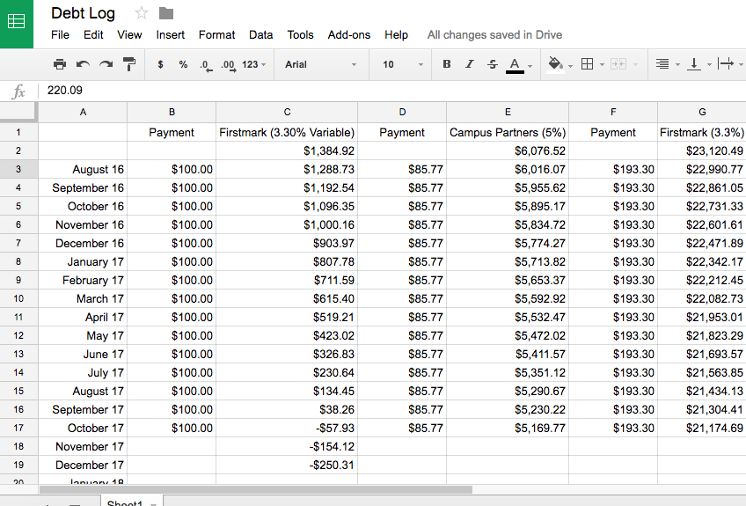The image size is (746, 506).
Task: Open the Edit menu
Action: [x=93, y=34]
